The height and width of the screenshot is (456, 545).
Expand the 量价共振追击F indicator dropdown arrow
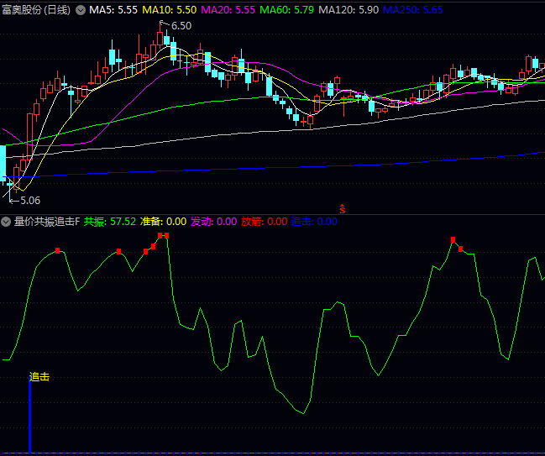click(x=7, y=222)
